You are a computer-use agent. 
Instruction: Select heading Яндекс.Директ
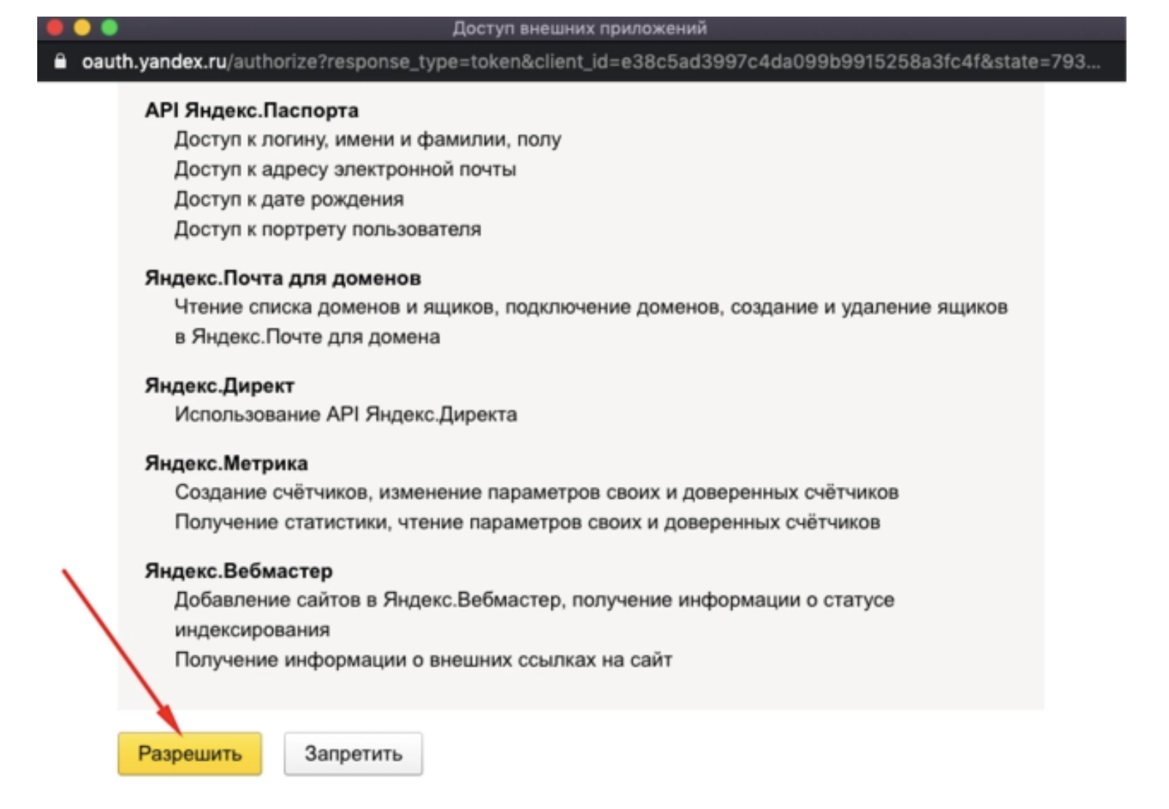[x=220, y=386]
